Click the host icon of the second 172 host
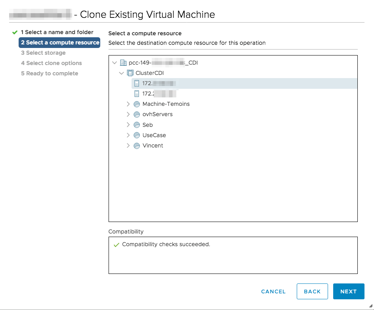 coord(137,94)
